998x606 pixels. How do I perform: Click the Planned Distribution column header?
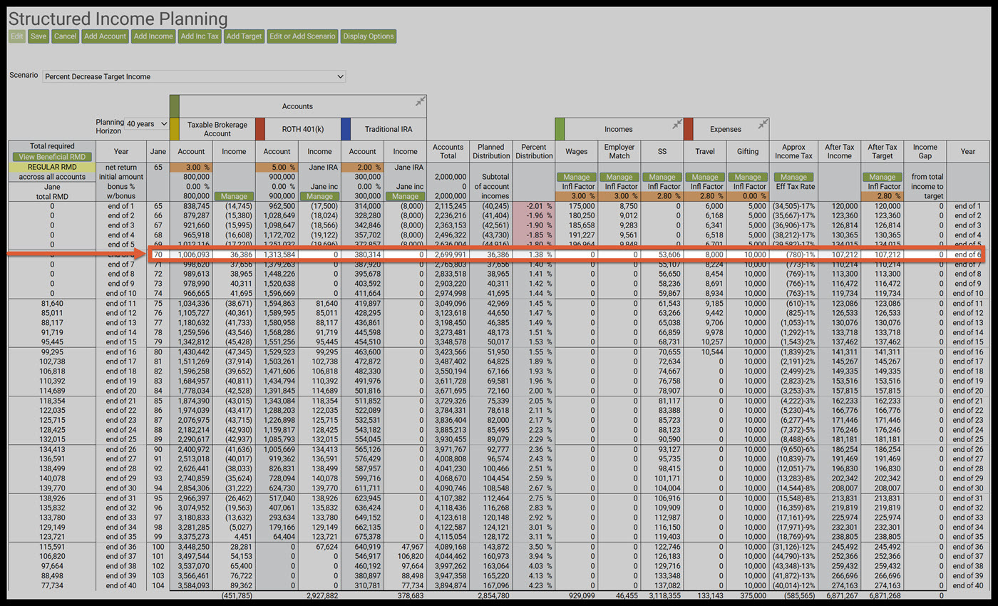click(491, 151)
